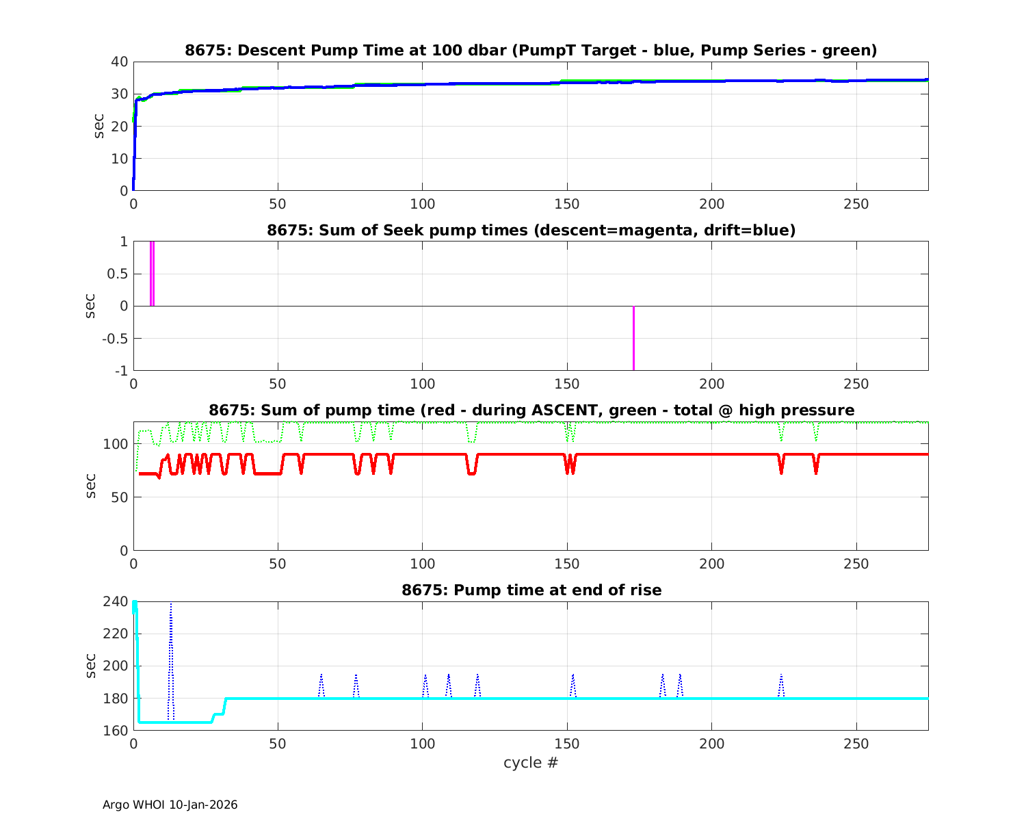Click the -1 y-axis tick label in seek plot
This screenshot has width=1026, height=821.
point(122,371)
